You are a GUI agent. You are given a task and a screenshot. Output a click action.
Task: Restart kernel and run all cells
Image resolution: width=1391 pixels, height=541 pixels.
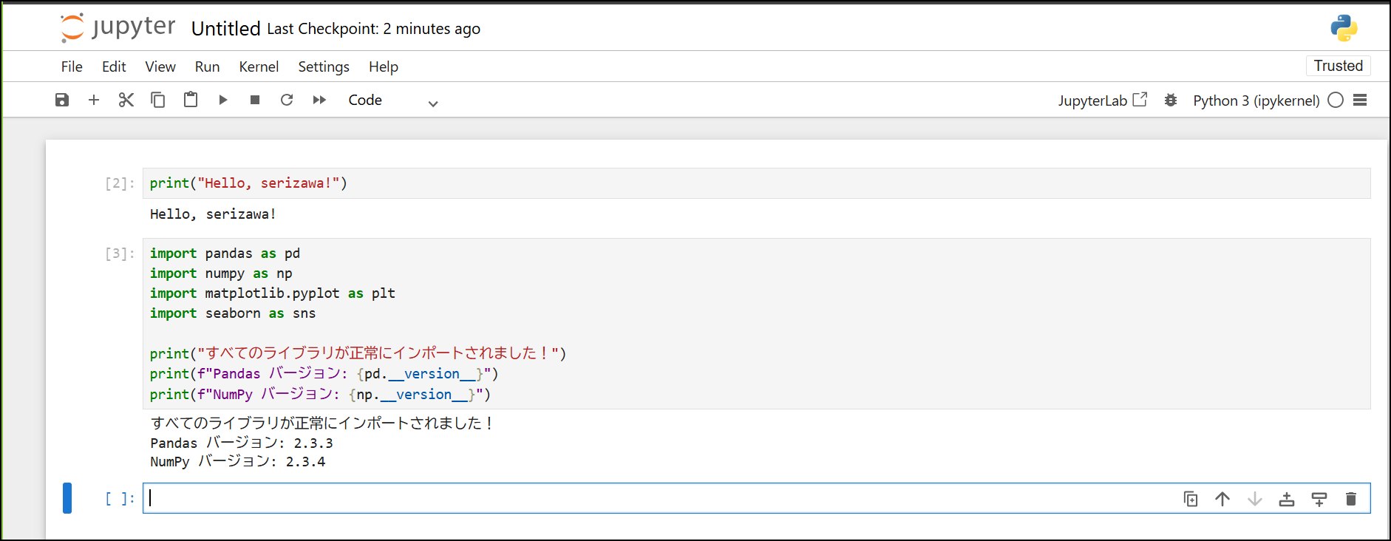coord(319,100)
